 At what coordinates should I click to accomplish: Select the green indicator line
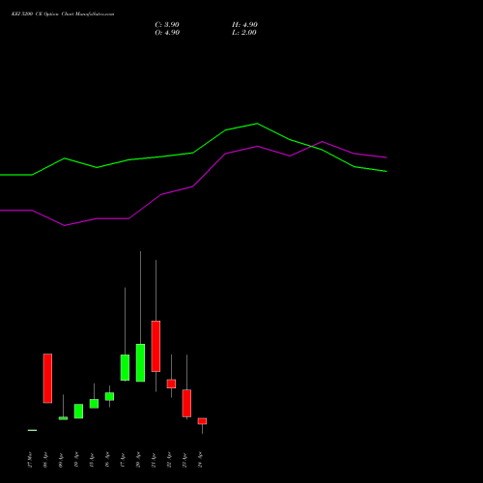(x=193, y=153)
